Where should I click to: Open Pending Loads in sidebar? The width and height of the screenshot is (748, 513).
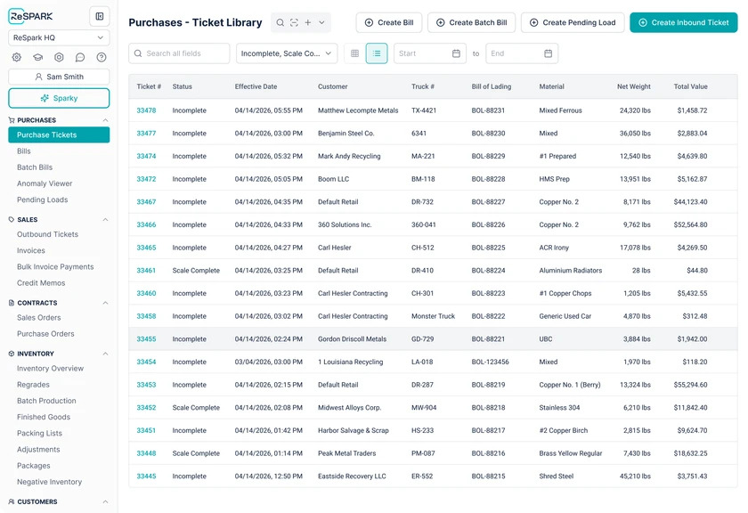pos(43,200)
